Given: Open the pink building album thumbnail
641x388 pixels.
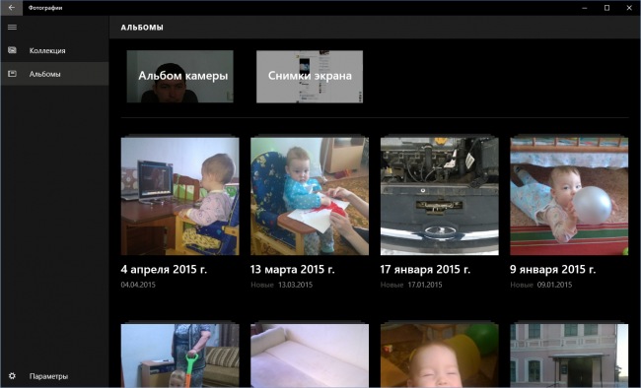Looking at the screenshot, I should click(x=569, y=356).
